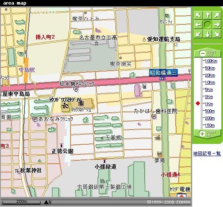
Task: Click the Zoom In plus button
Action: coord(202,134)
